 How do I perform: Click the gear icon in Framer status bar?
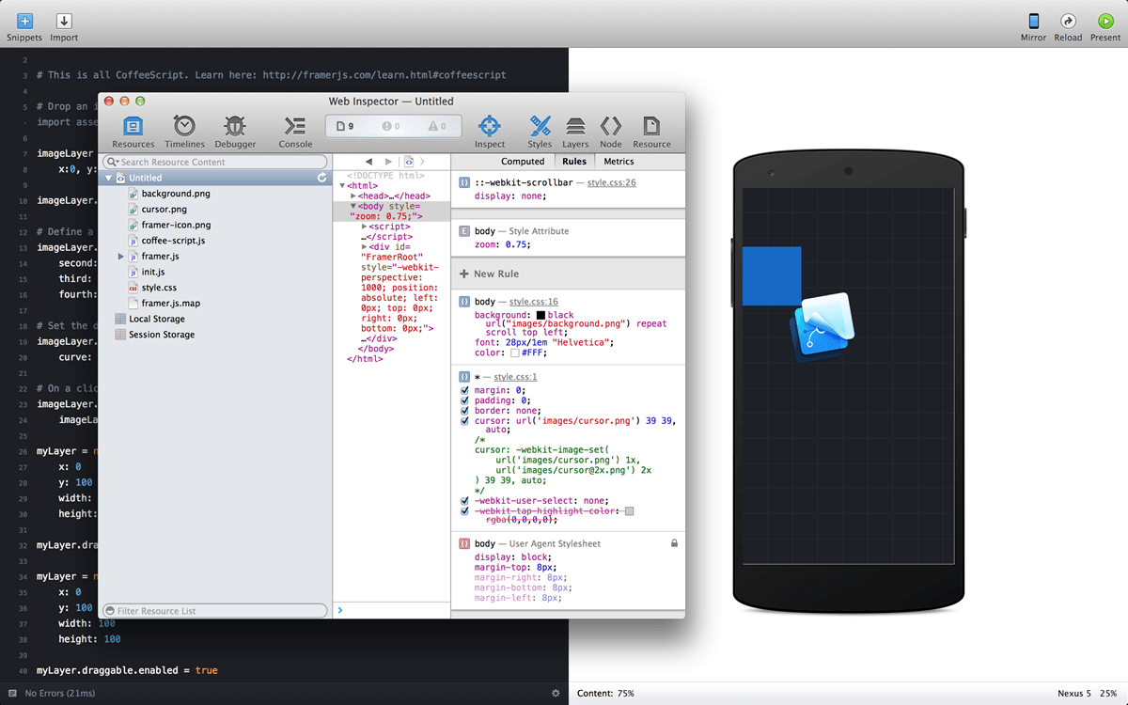click(556, 693)
